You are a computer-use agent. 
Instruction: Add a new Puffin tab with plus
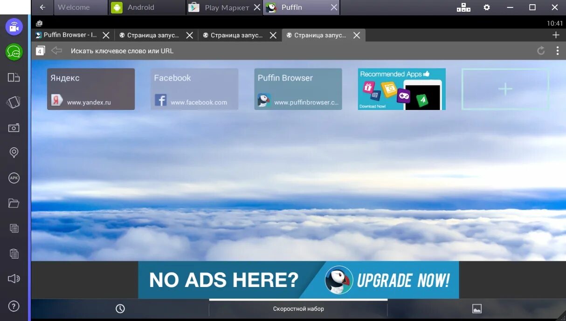coord(556,35)
